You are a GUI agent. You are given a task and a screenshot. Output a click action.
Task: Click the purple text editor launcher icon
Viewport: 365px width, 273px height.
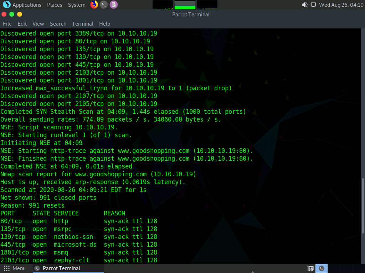[114, 5]
